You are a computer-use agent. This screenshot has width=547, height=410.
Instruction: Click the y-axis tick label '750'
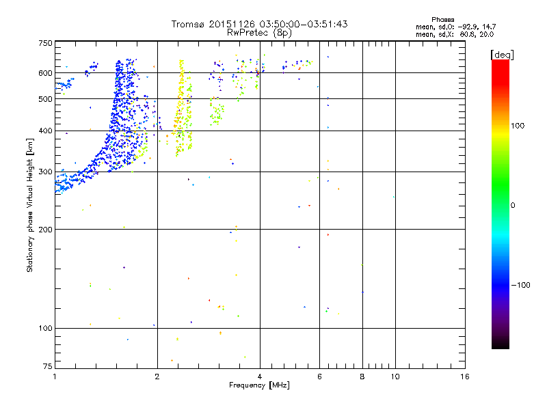45,44
